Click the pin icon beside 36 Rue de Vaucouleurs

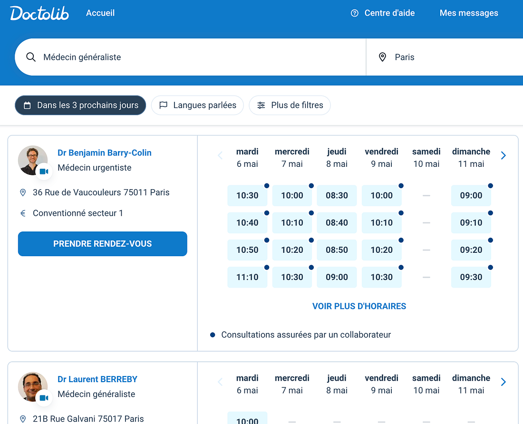(x=23, y=193)
